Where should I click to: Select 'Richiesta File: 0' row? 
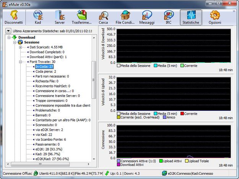coord(47,81)
